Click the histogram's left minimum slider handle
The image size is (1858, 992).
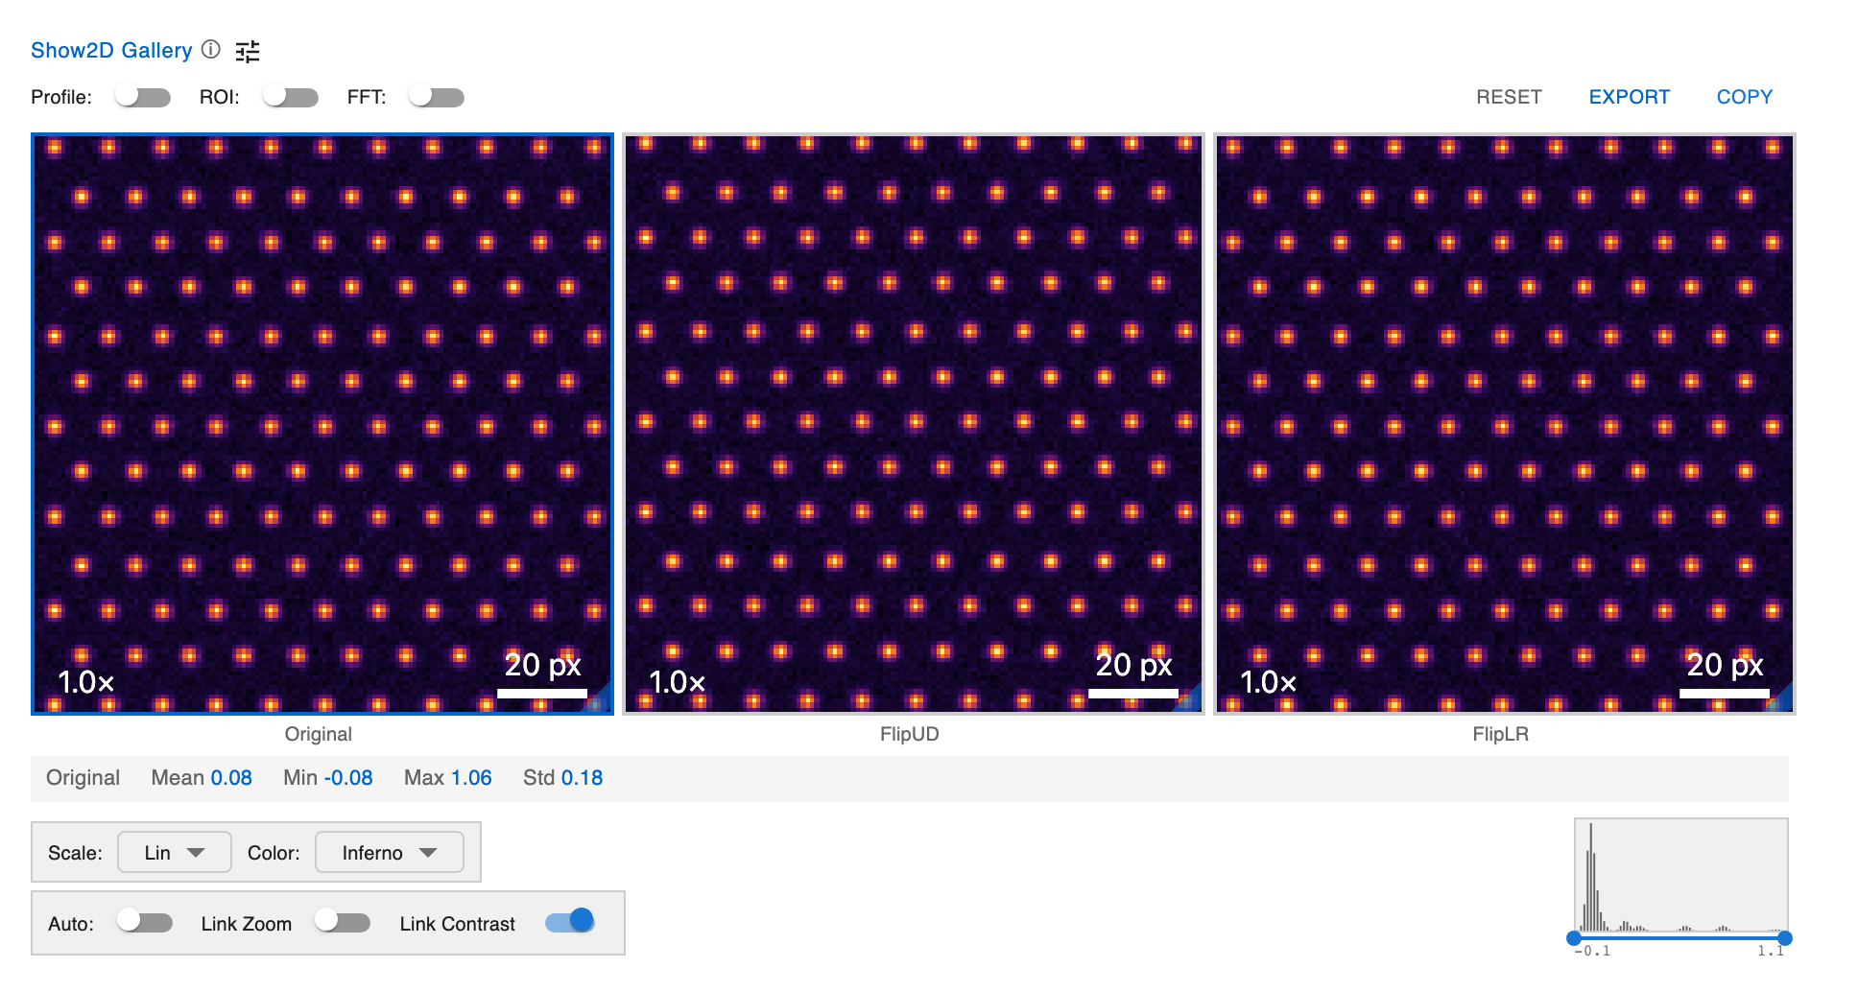[x=1574, y=937]
